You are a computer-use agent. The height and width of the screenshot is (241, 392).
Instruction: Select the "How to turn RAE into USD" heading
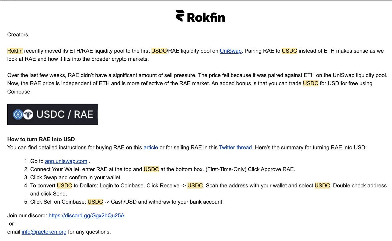point(41,139)
